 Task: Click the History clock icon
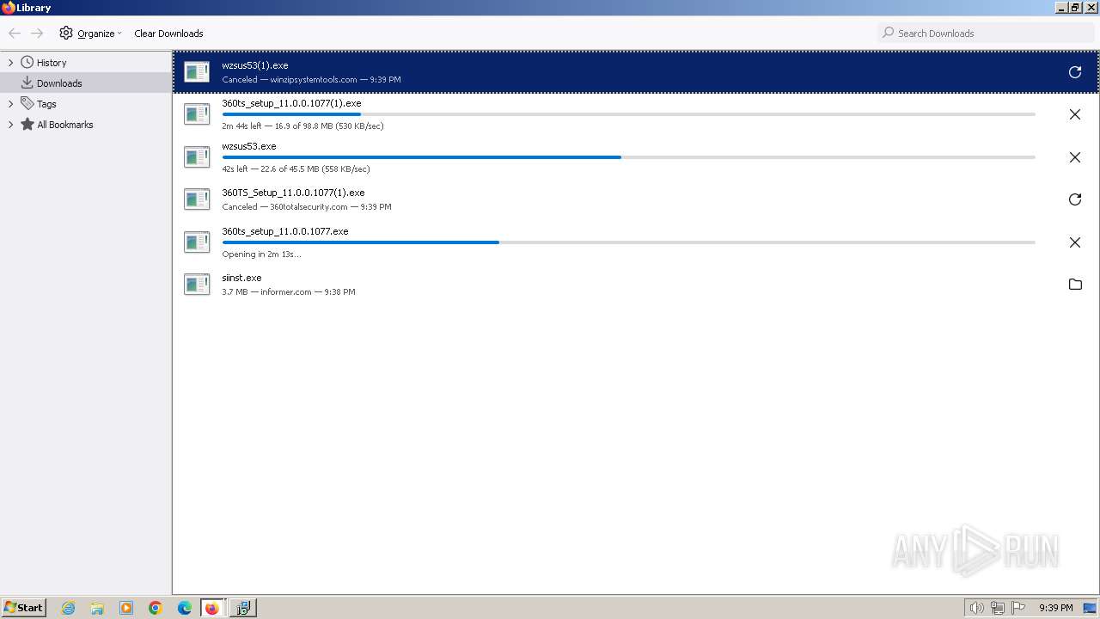tap(27, 63)
